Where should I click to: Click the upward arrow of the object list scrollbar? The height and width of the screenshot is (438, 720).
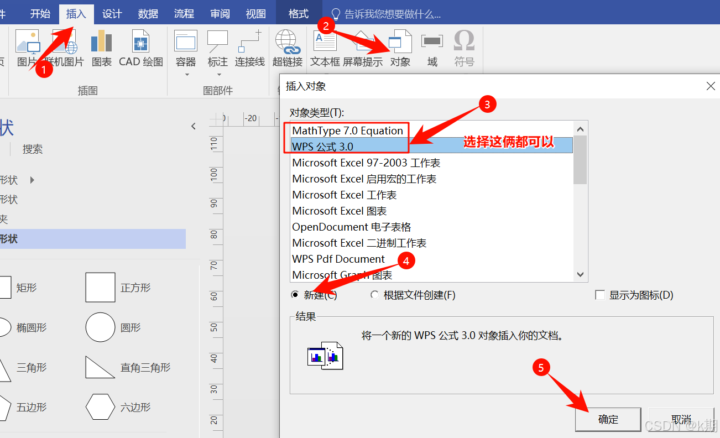pos(580,129)
